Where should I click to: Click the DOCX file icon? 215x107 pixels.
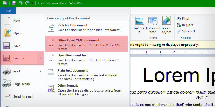click(x=51, y=43)
